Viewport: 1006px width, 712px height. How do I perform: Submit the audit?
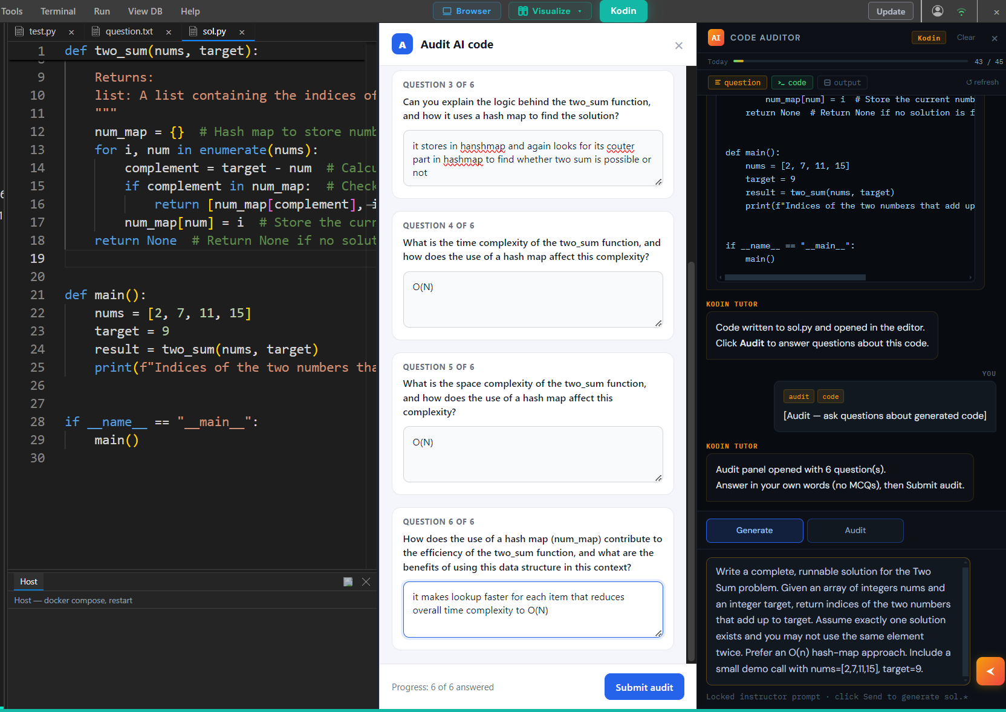click(x=644, y=687)
